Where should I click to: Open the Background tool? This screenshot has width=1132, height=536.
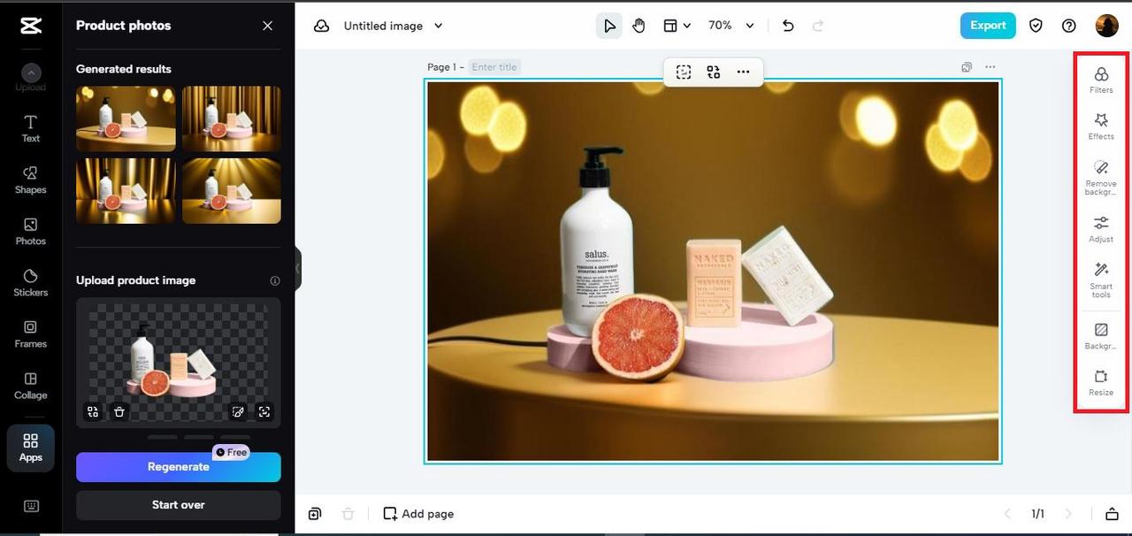[x=1101, y=336]
